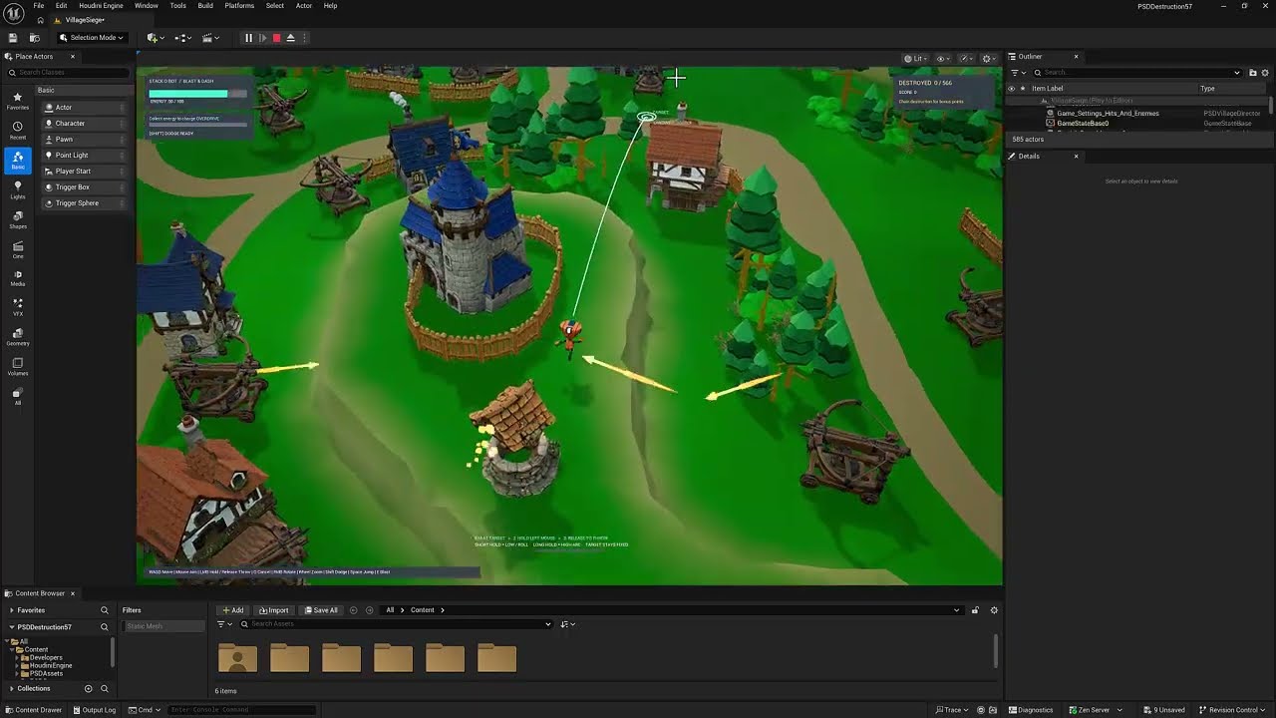Click Save All in the Content Browser
Image resolution: width=1276 pixels, height=718 pixels.
[x=321, y=610]
